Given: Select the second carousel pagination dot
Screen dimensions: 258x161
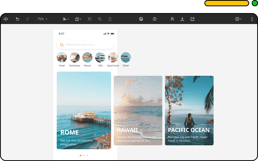Looking at the screenshot, I should (84, 156).
